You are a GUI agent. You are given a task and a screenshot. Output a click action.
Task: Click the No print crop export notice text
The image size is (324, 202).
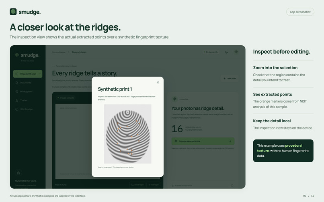coord(116,167)
